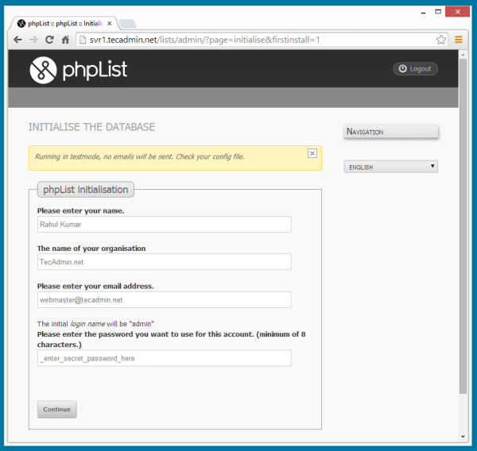Expand the Navigation panel
The image size is (477, 451).
point(390,131)
